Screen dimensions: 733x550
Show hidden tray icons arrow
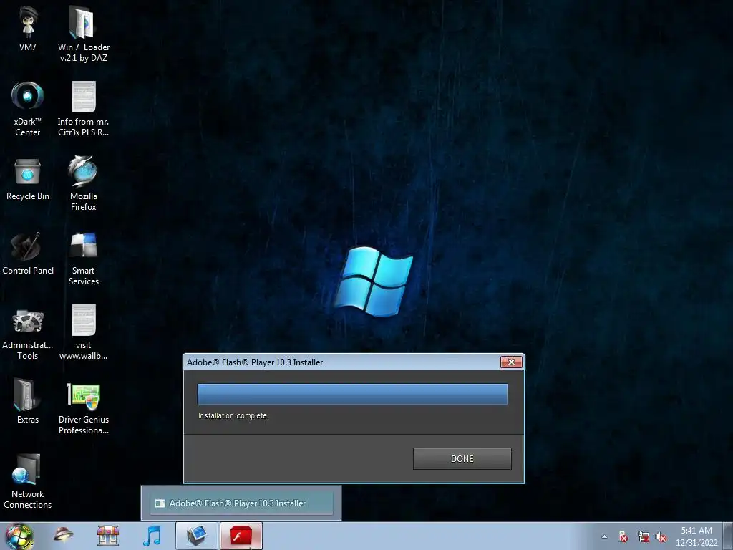pyautogui.click(x=604, y=536)
